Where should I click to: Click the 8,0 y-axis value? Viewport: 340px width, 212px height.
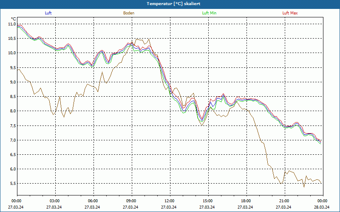(13, 111)
